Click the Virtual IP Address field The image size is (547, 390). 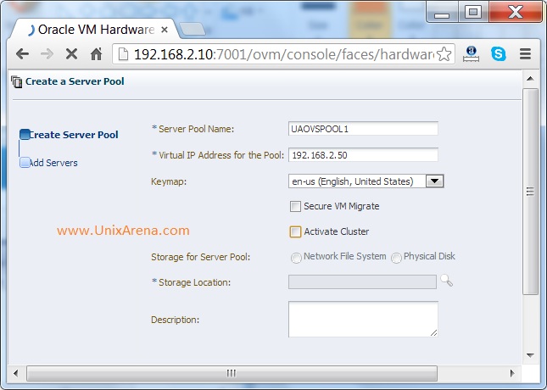pos(363,155)
